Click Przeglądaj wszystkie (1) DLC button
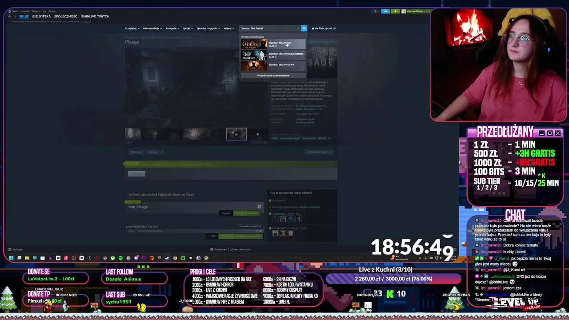Screen dimensions: 569x320 coord(250,226)
